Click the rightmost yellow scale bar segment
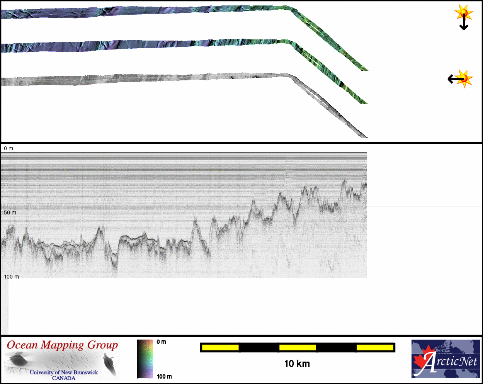Screen dimensions: 483x384 375,348
